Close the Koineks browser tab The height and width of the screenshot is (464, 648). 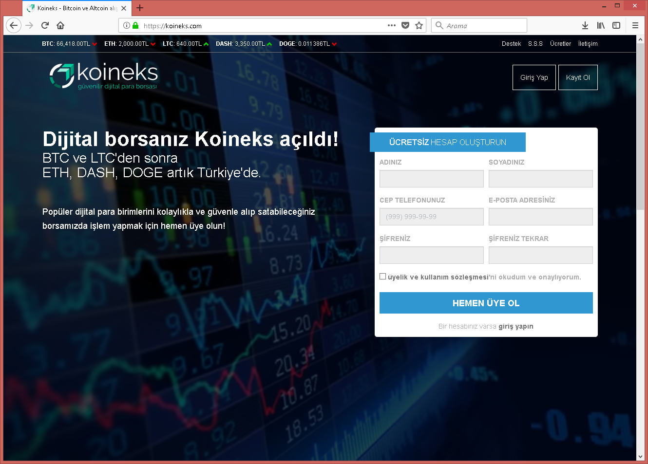(124, 8)
